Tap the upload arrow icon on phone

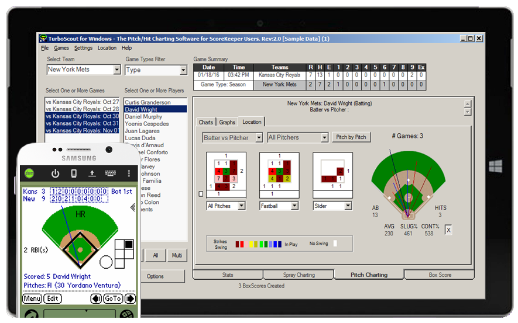(x=92, y=173)
